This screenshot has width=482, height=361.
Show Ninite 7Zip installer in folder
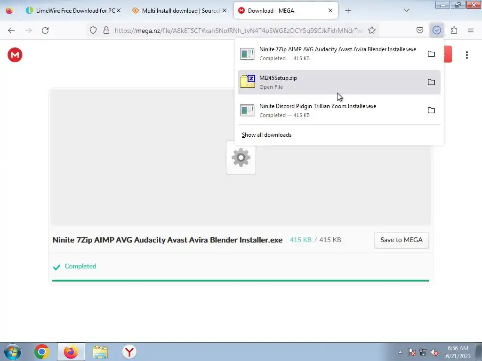point(431,54)
